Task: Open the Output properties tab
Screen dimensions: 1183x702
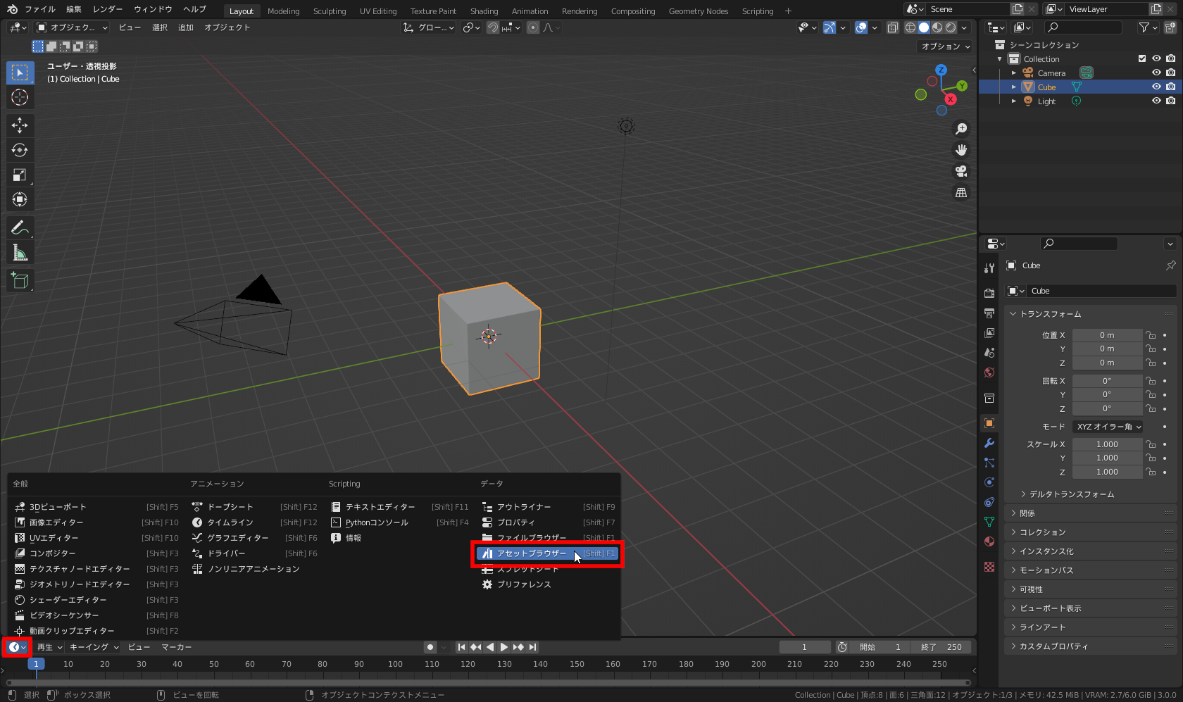Action: pos(989,313)
